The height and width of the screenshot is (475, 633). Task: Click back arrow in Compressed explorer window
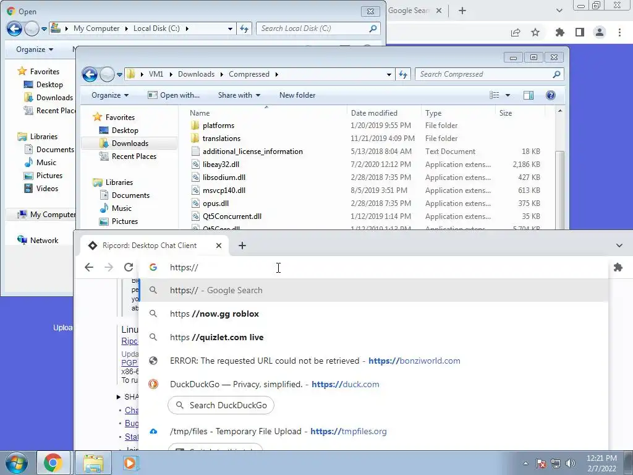click(x=90, y=74)
